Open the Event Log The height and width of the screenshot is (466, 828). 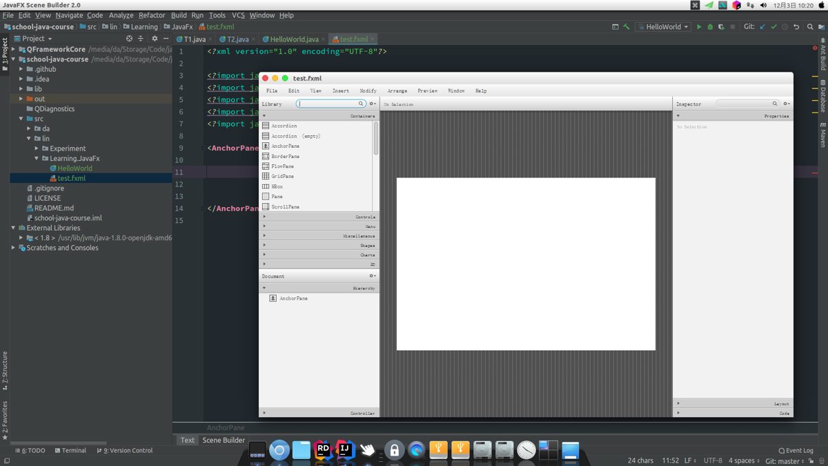click(x=796, y=451)
